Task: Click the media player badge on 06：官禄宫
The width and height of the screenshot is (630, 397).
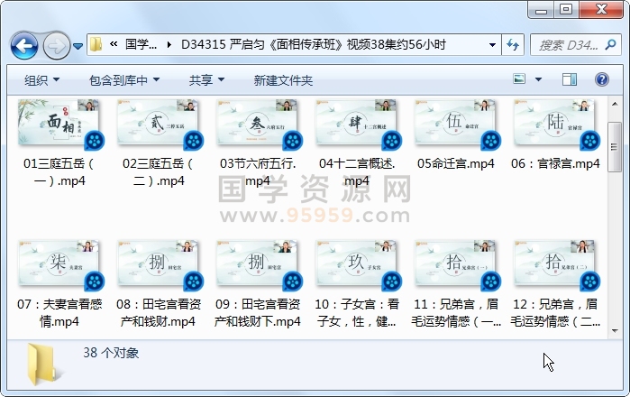Action: (589, 141)
